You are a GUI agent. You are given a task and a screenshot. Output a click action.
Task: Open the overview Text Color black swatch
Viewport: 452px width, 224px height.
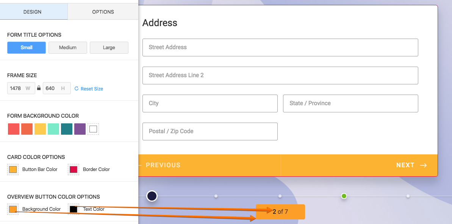click(x=73, y=209)
